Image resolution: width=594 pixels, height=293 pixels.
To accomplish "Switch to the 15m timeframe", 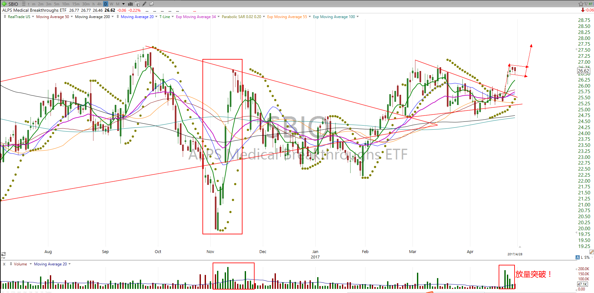I will (x=76, y=4).
